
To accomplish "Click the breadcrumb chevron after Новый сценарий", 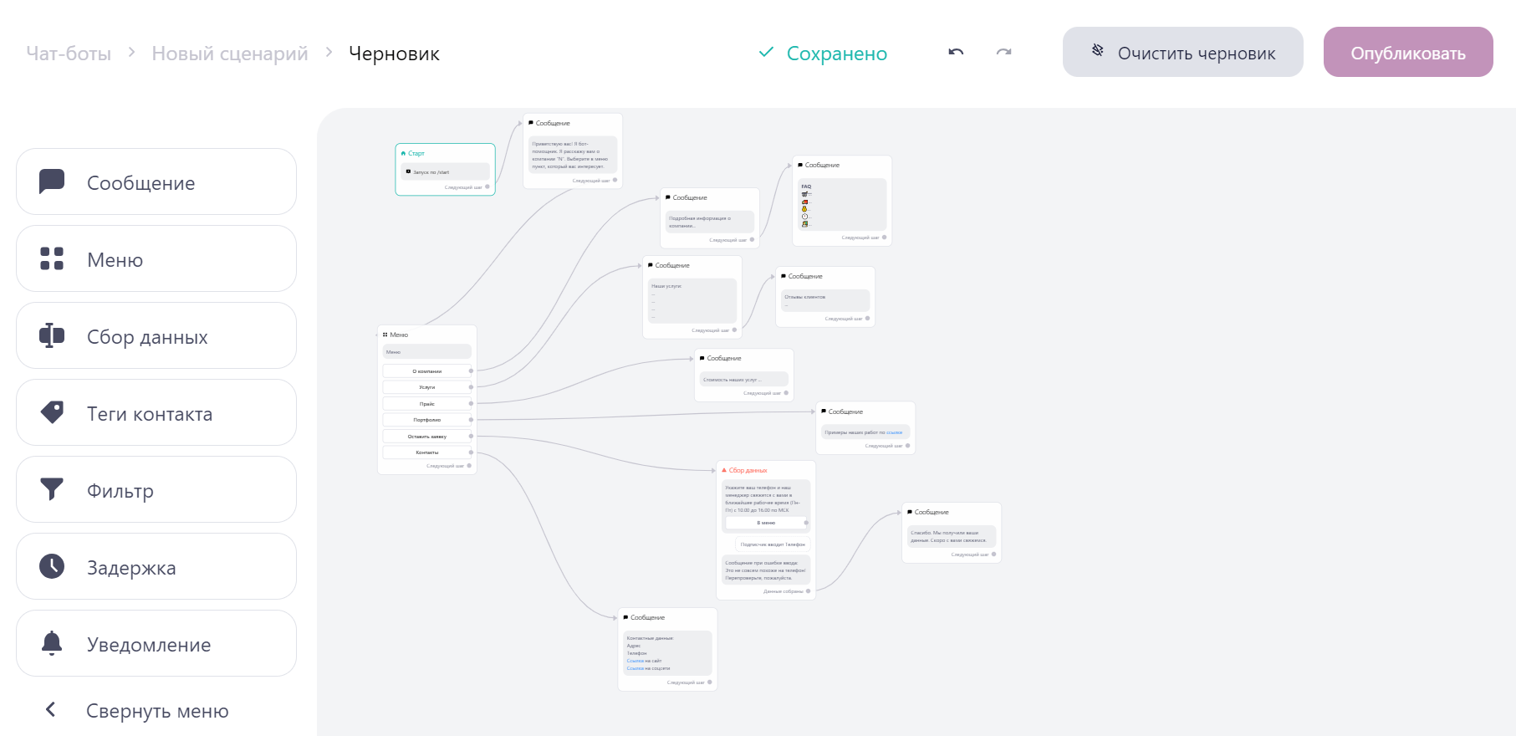I will click(329, 52).
